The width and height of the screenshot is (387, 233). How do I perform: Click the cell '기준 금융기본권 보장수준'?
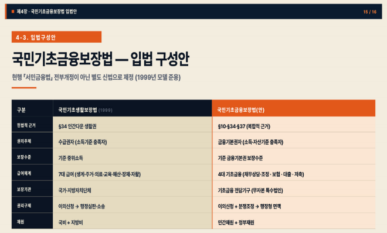[x=294, y=156]
